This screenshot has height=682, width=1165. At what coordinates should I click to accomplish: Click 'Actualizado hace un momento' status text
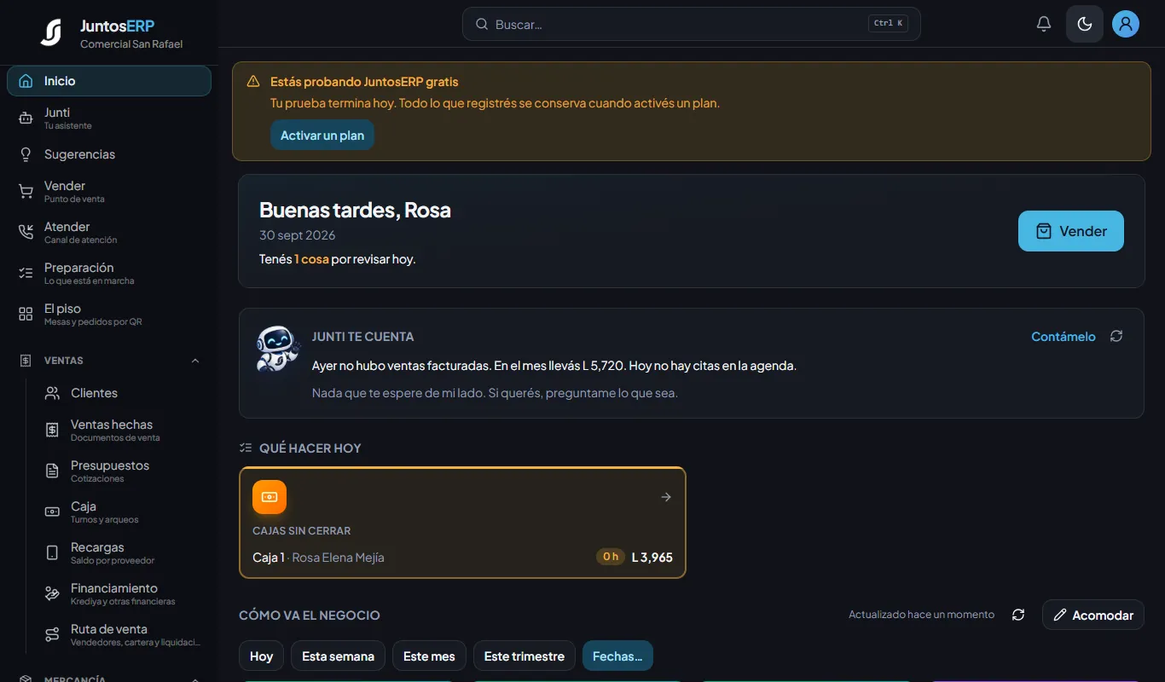921,615
